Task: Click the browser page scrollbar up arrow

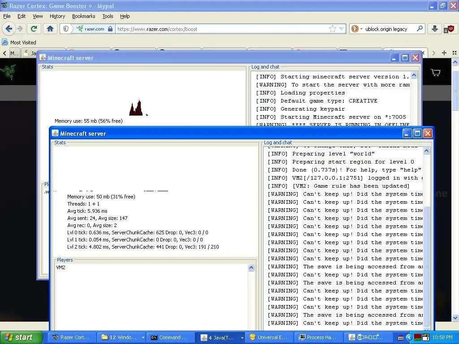Action: (455, 62)
